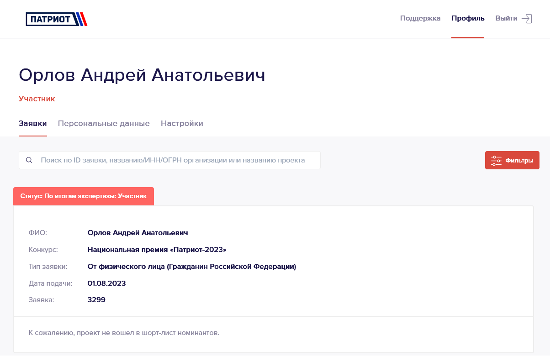Click the status badge По итогам экспертизы
The width and height of the screenshot is (550, 356).
pyautogui.click(x=84, y=196)
